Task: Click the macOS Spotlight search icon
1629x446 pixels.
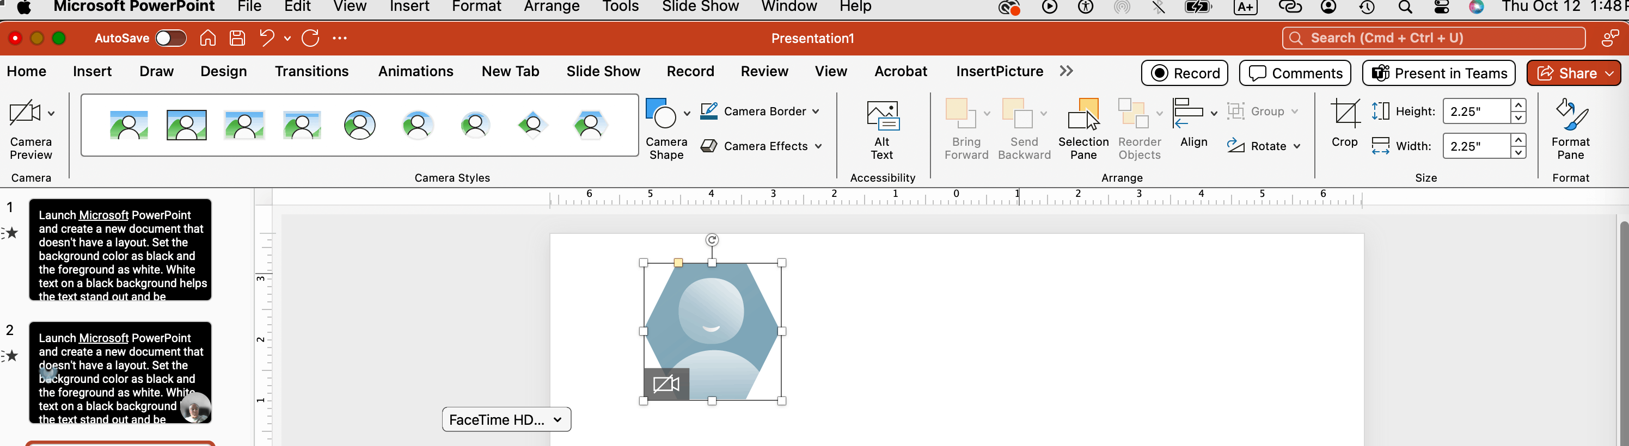Action: 1405,8
